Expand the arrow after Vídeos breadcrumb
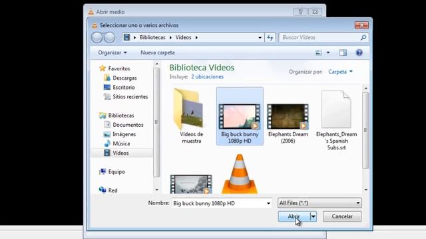The width and height of the screenshot is (426, 239). click(196, 37)
